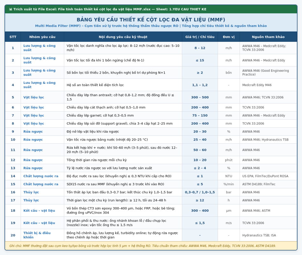Select the unit cell 'bồn'
This screenshot has width=302, height=255.
[229, 73]
